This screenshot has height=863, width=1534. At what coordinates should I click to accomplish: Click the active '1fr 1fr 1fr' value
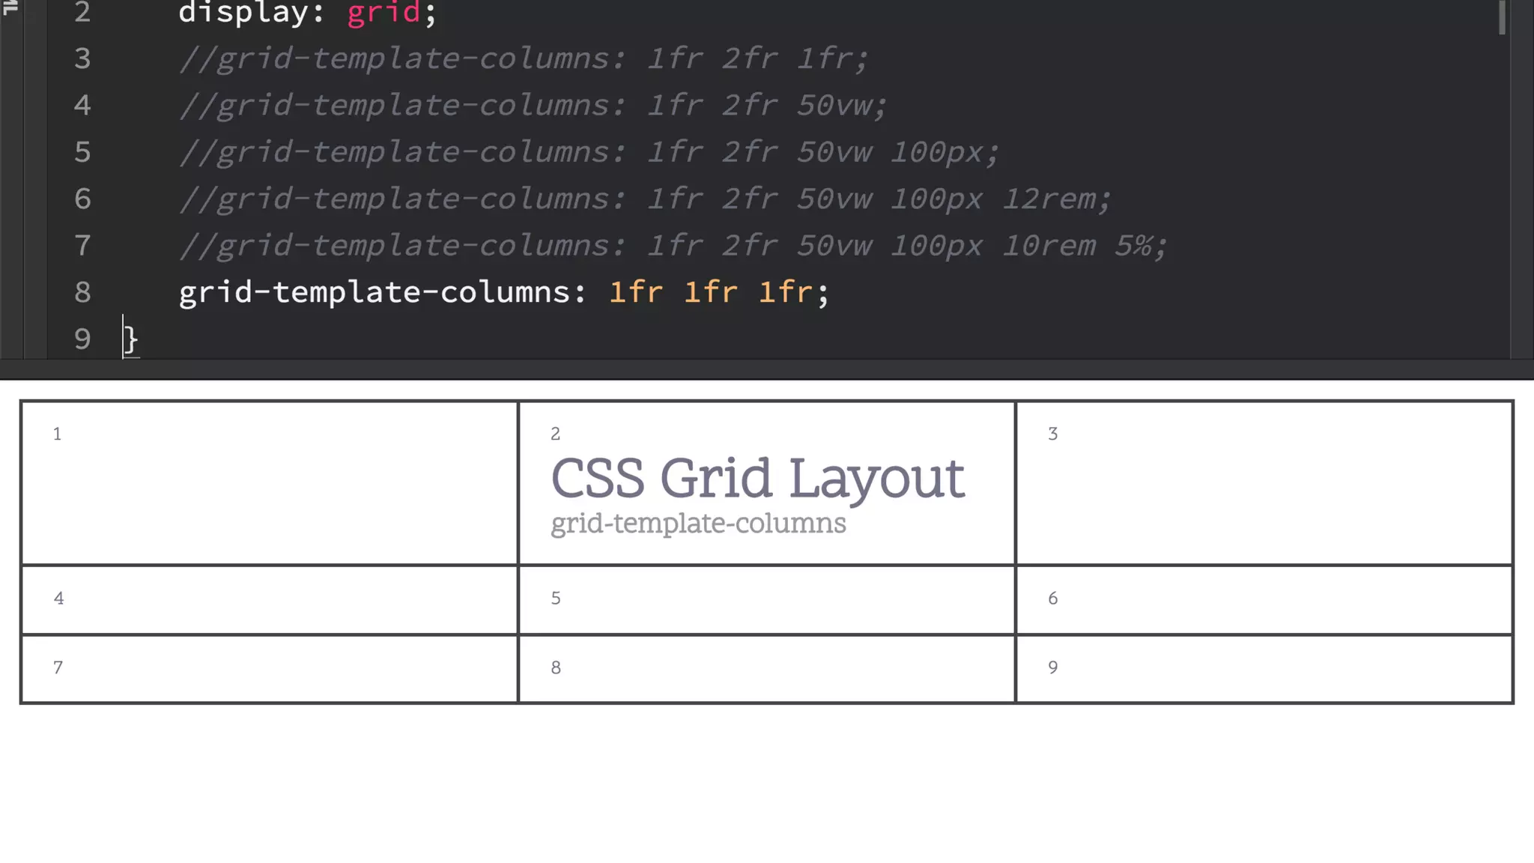click(710, 292)
